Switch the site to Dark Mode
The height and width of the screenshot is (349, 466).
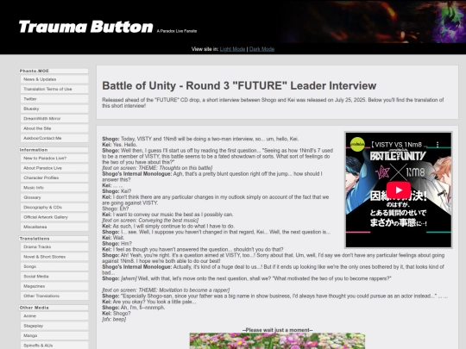click(x=261, y=49)
